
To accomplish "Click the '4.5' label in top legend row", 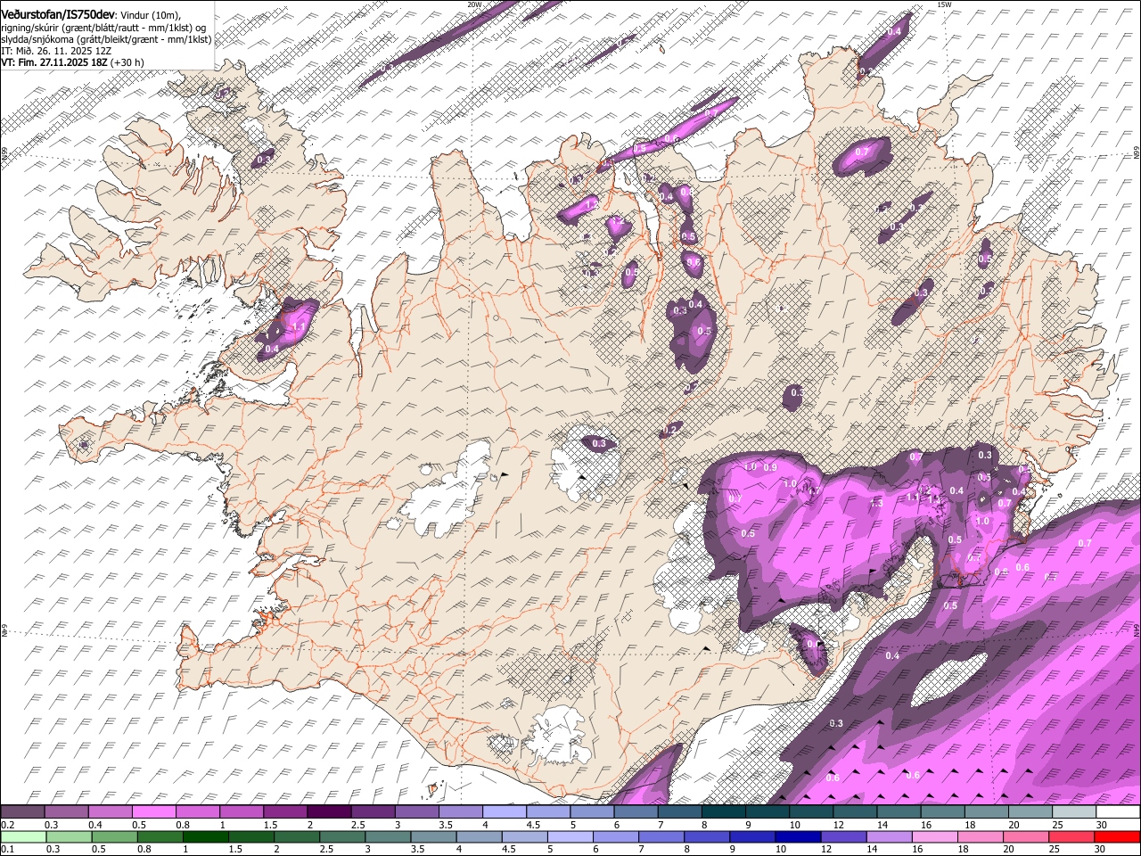I will pos(532,825).
